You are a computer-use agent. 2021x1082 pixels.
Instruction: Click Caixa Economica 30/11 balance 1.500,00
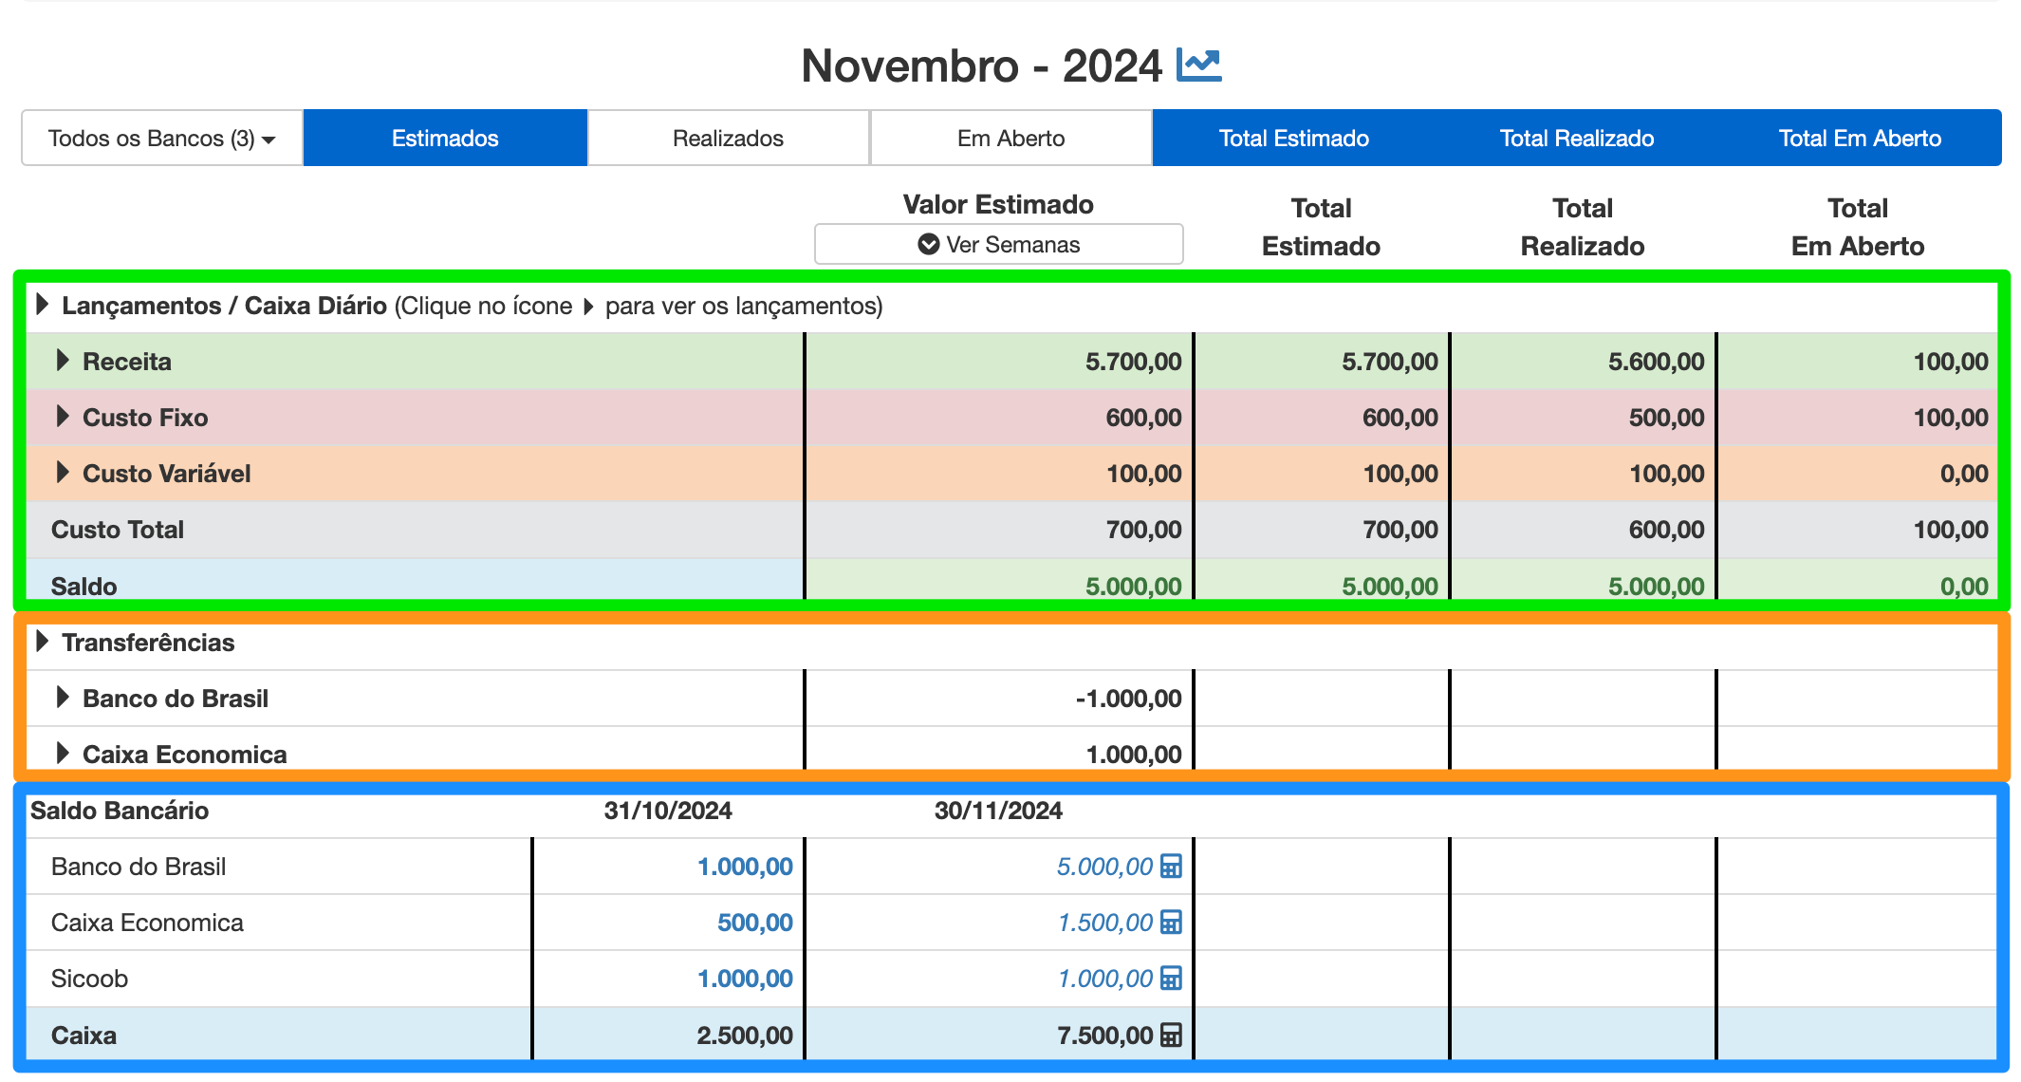(1104, 923)
